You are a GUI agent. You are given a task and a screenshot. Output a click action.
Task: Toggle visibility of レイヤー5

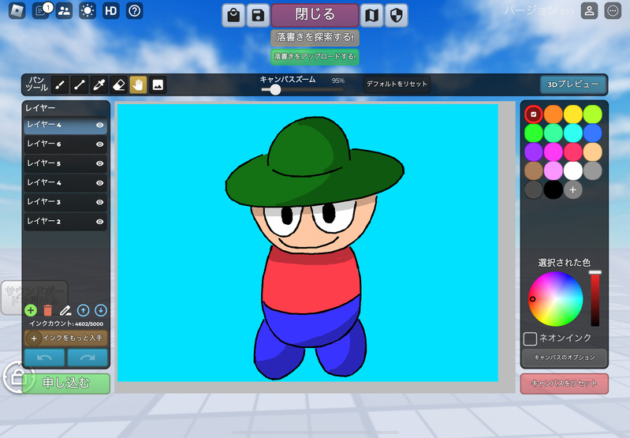point(99,163)
